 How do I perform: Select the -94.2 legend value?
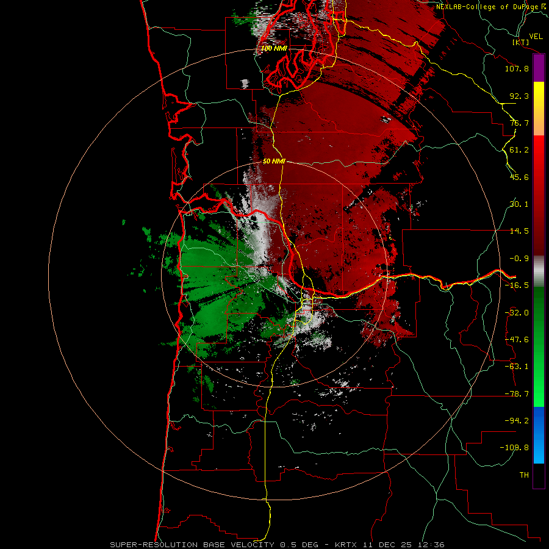[x=517, y=420]
